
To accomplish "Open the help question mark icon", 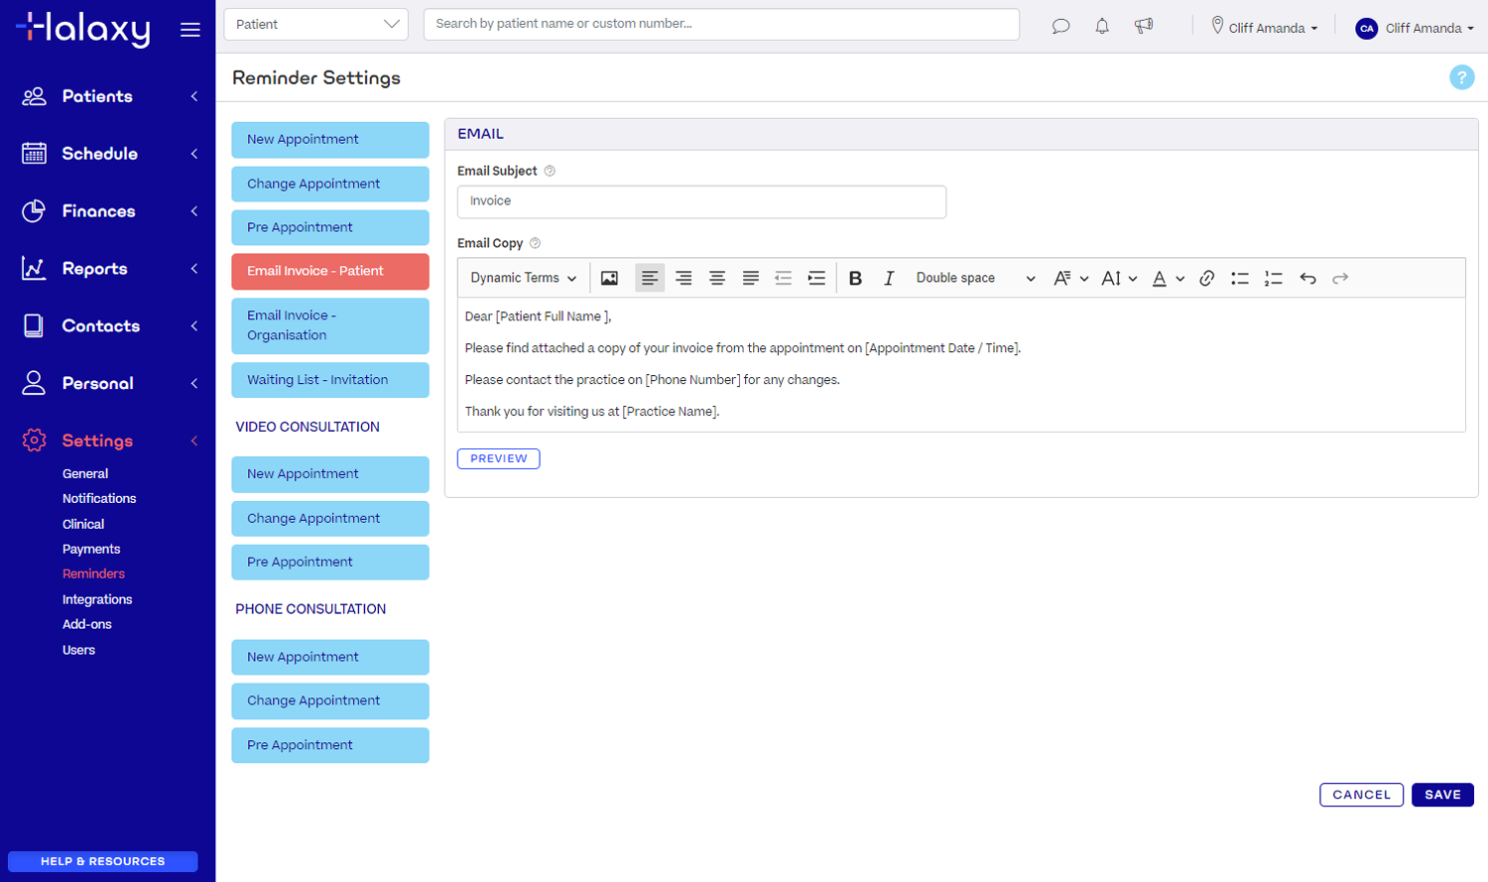I will pyautogui.click(x=1461, y=76).
